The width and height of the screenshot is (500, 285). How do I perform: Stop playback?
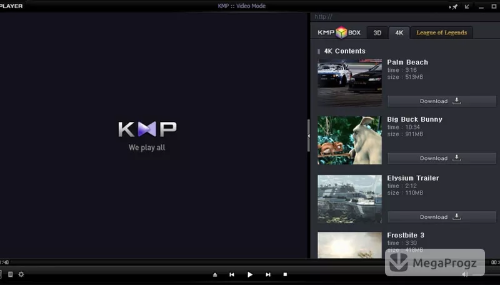coord(285,274)
